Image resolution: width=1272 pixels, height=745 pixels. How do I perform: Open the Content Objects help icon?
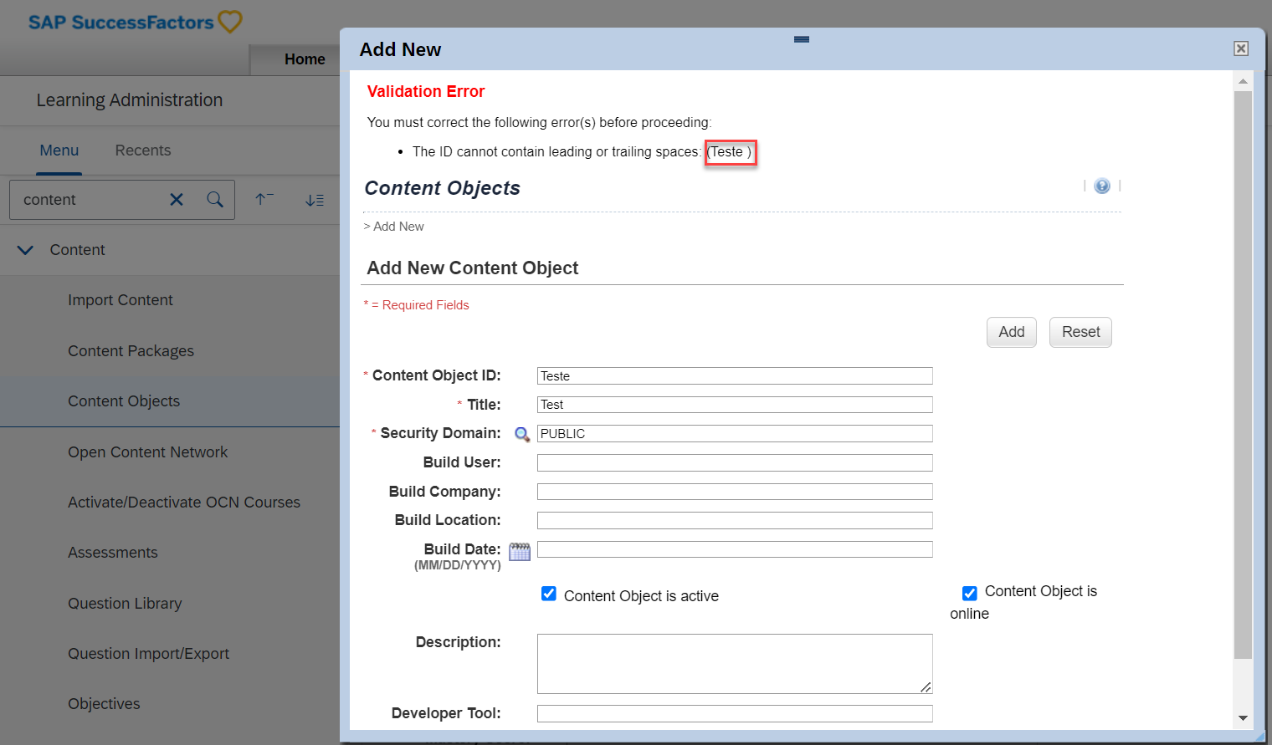tap(1102, 186)
